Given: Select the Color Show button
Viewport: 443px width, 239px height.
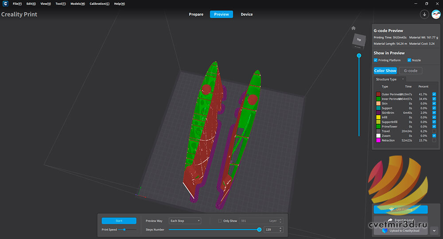Looking at the screenshot, I should pos(385,71).
